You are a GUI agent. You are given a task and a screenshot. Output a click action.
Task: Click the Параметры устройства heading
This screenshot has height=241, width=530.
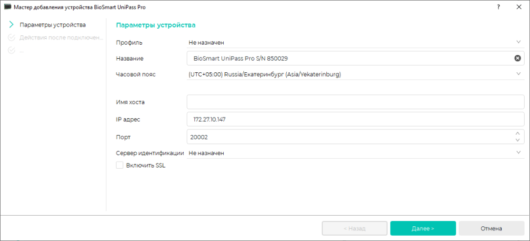[x=155, y=25]
